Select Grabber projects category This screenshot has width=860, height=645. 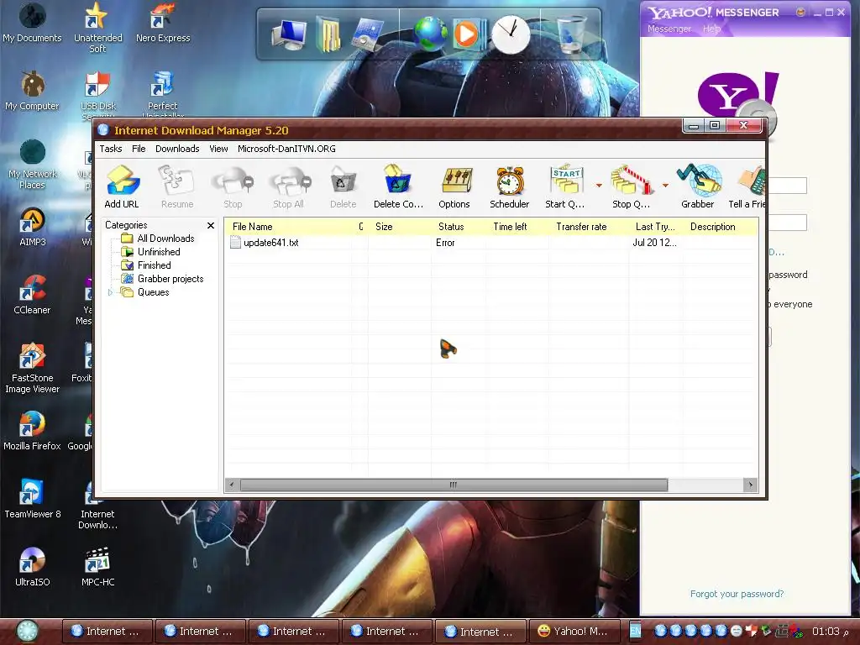[170, 279]
